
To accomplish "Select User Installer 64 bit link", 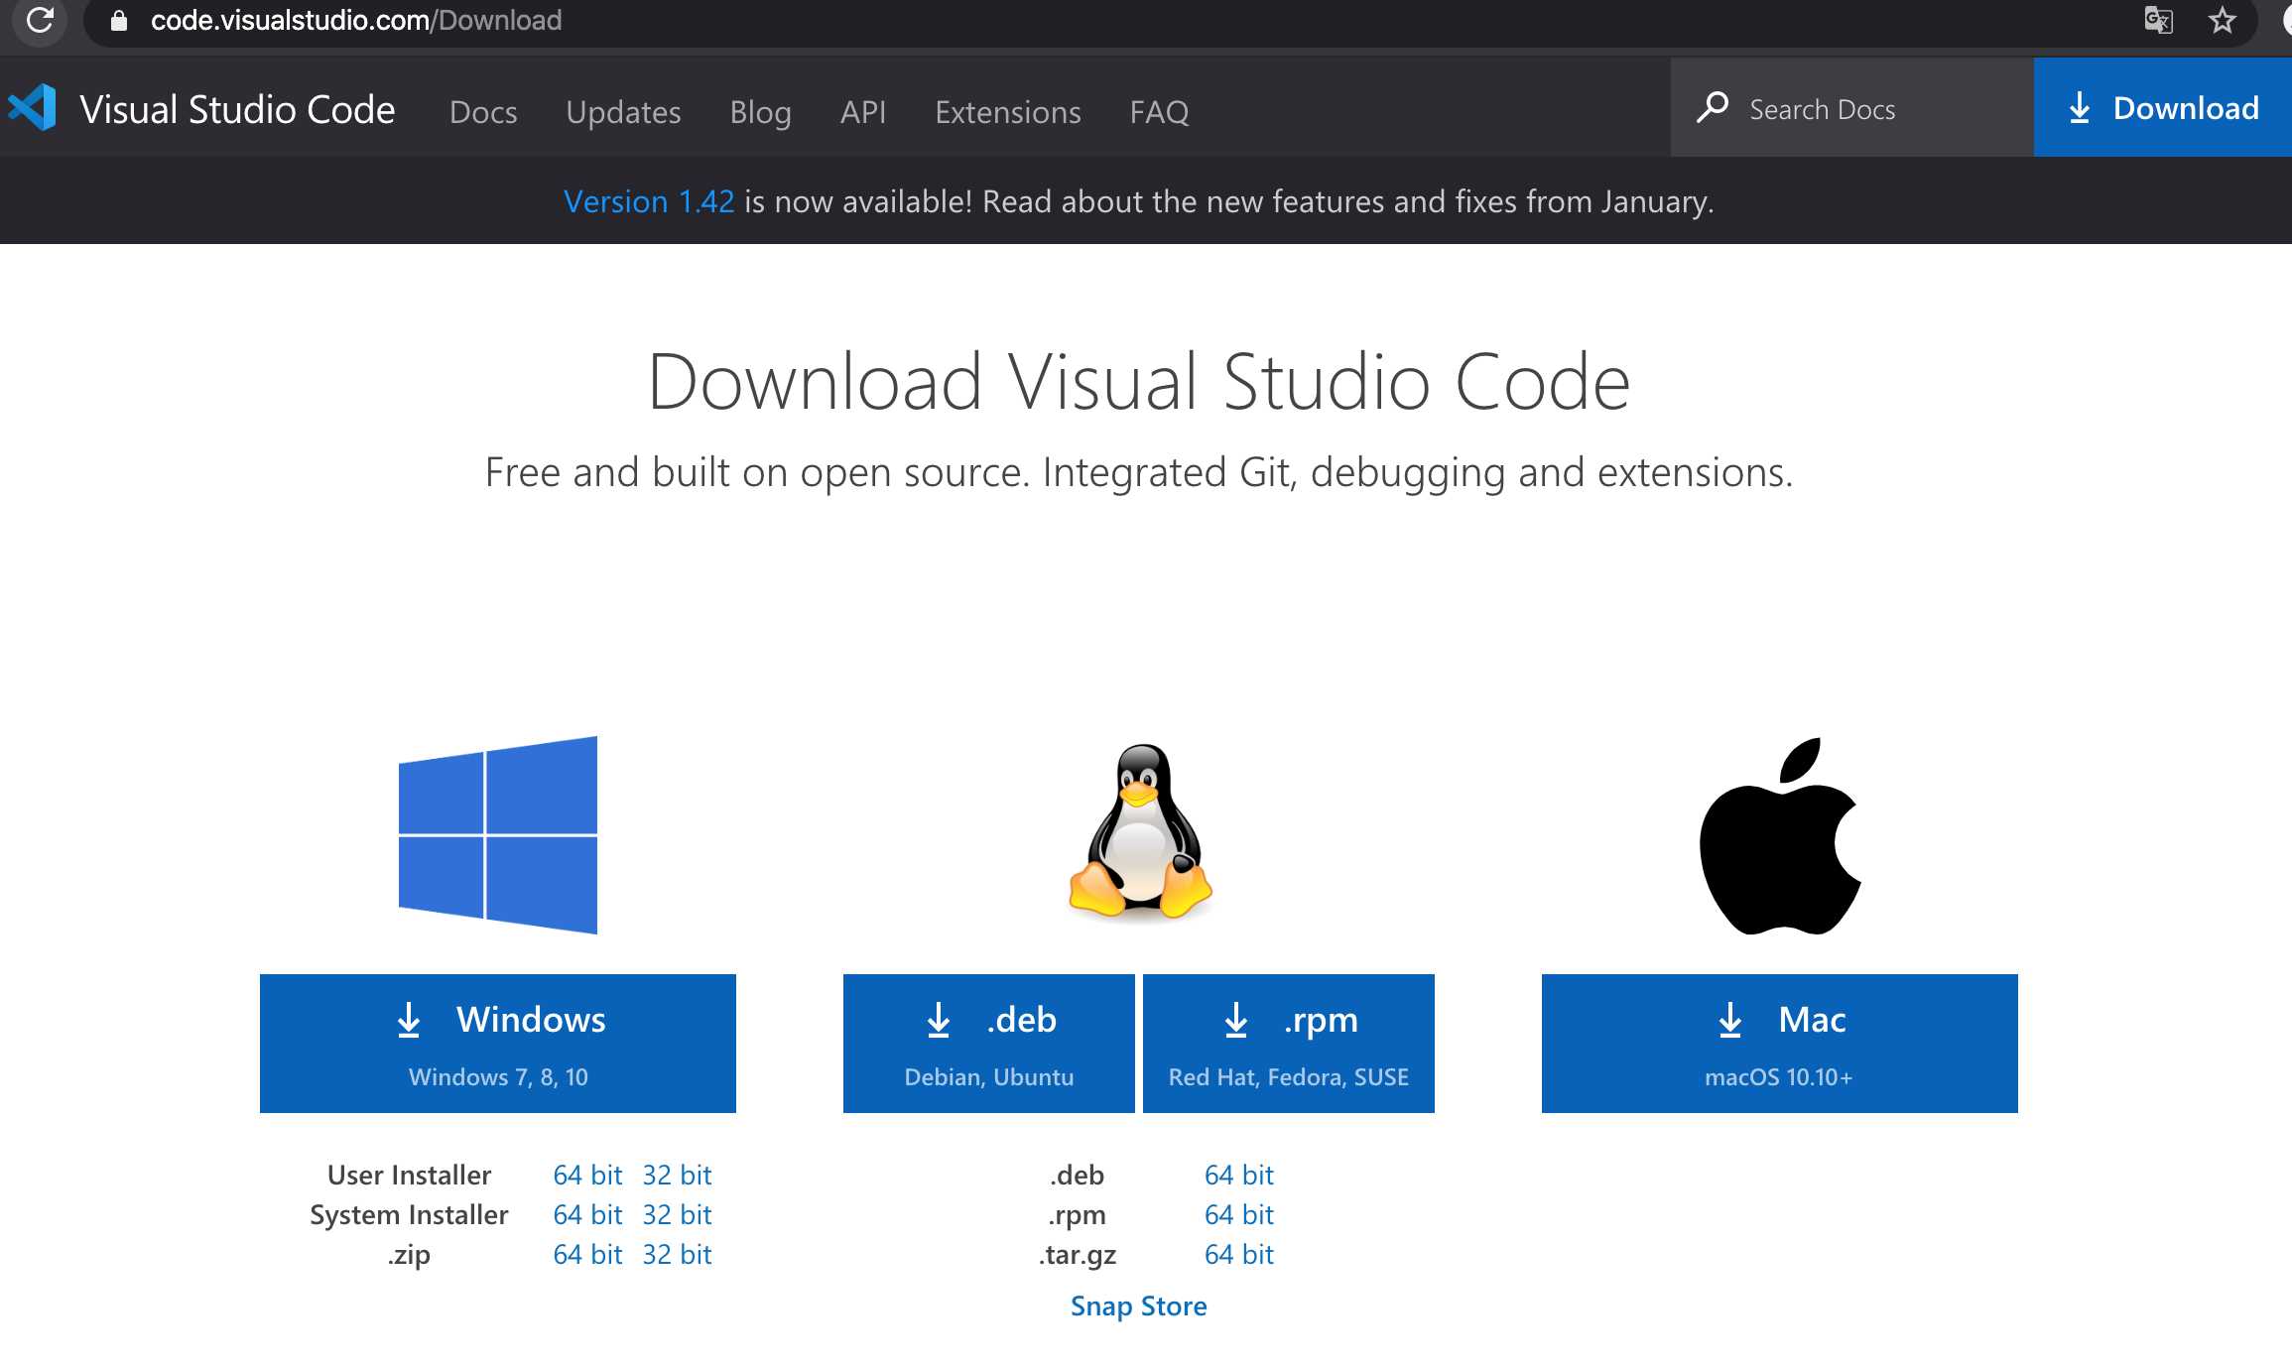I will 587,1175.
